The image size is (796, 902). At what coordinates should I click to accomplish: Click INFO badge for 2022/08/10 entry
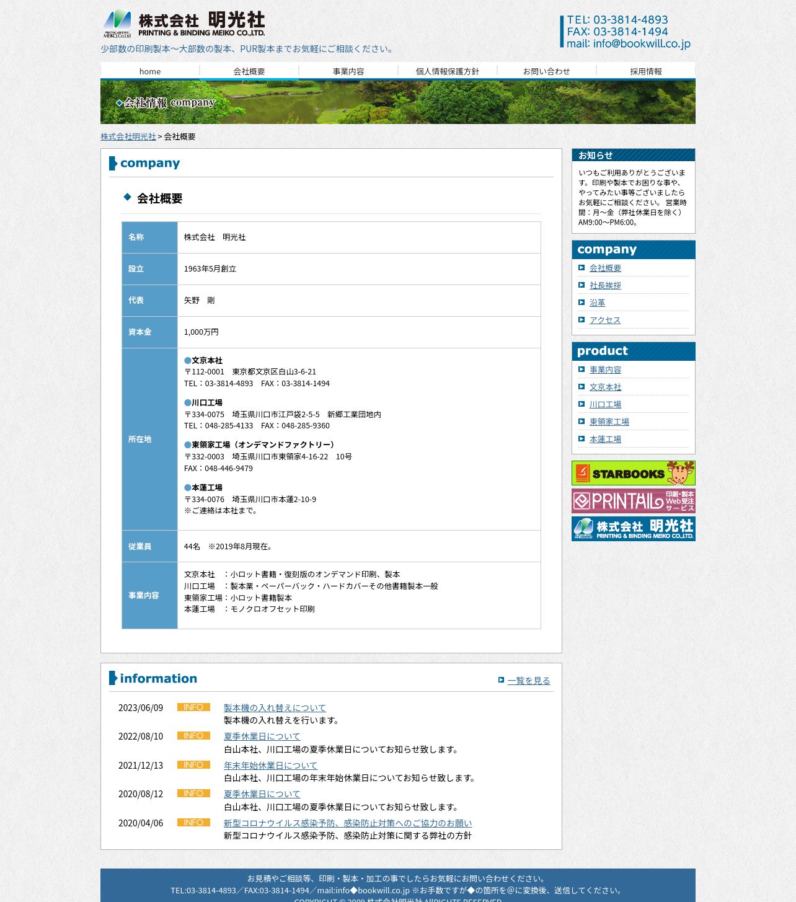coord(193,736)
